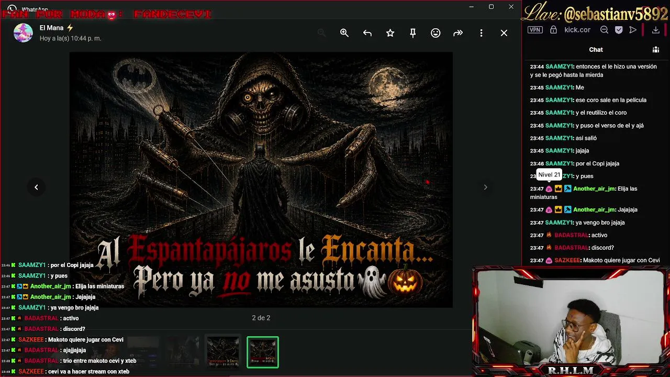Screen dimensions: 670x377
Task: Select the green-highlighted current thumbnail
Action: 263,352
